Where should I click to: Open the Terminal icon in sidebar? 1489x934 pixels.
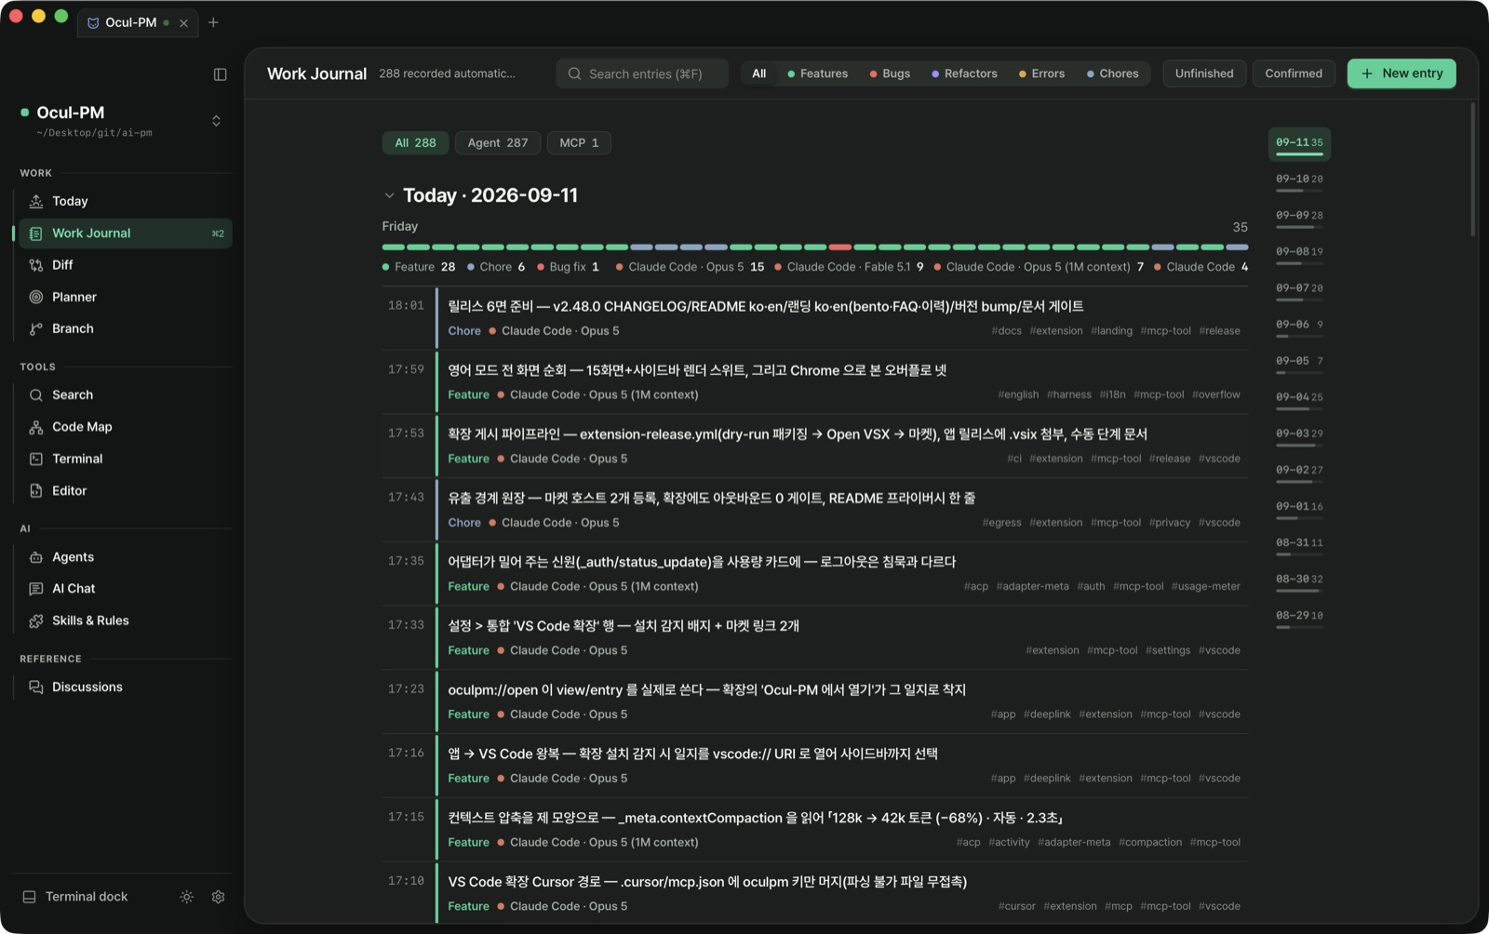point(36,459)
